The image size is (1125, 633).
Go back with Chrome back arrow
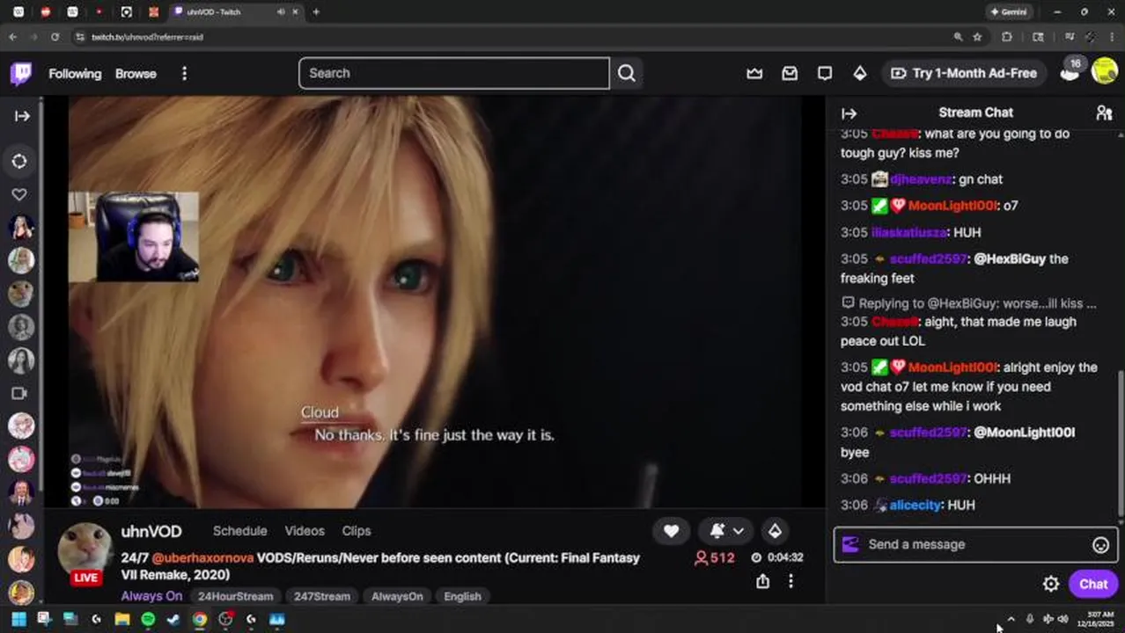[x=12, y=37]
